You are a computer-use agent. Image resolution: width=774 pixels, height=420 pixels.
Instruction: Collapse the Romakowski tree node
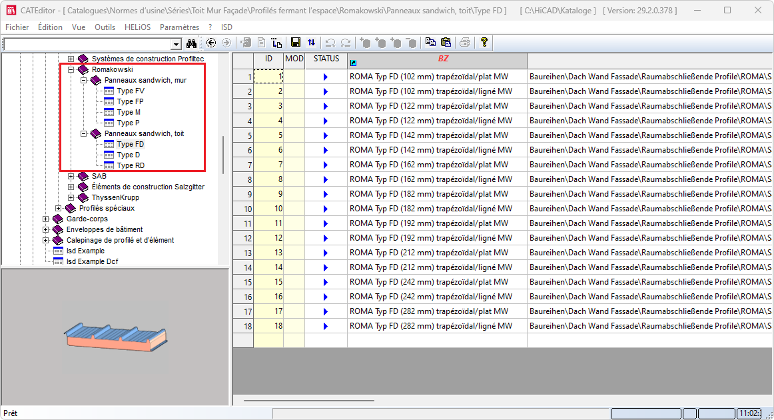click(x=71, y=70)
